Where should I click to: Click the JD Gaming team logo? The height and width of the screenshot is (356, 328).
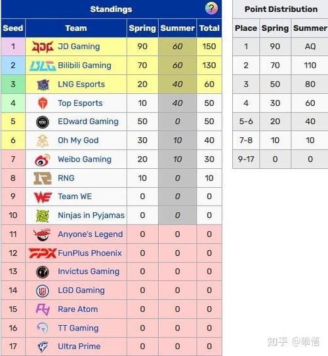pyautogui.click(x=43, y=47)
